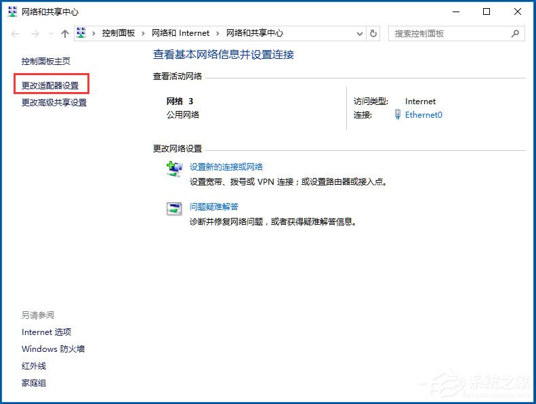
Task: Click the 问题疑难解答 icon
Action: [174, 208]
